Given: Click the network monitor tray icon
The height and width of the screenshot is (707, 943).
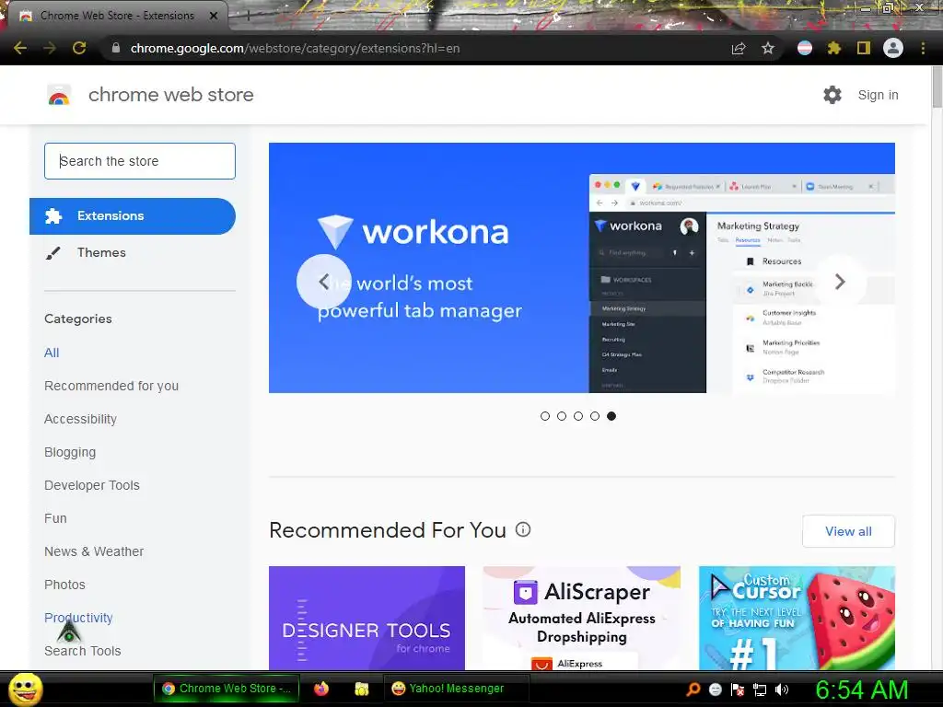Looking at the screenshot, I should [x=760, y=690].
